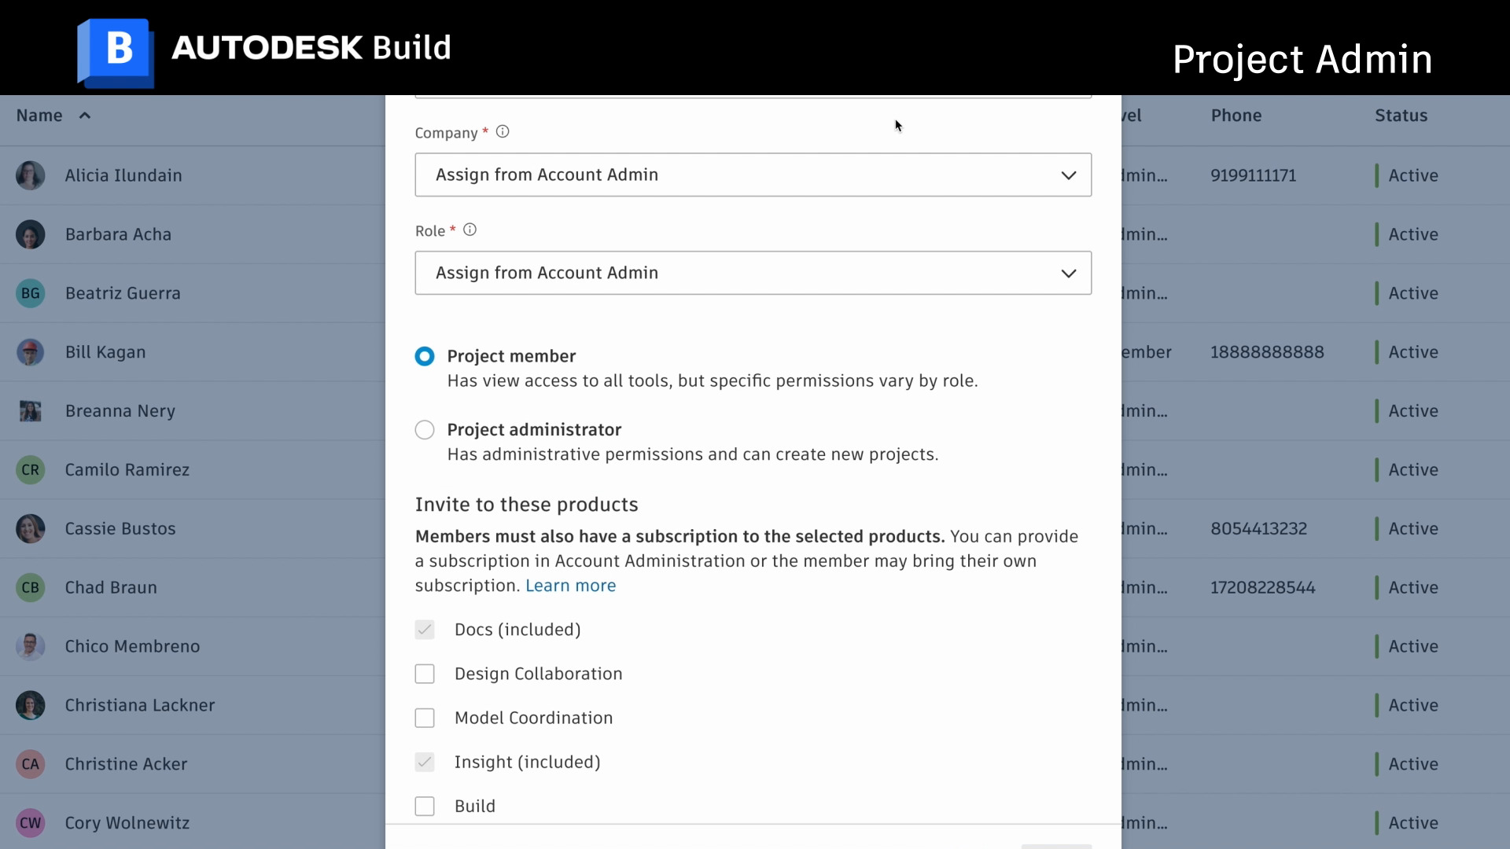1510x849 pixels.
Task: Click Alicia Ilundain's profile avatar icon
Action: click(x=29, y=175)
